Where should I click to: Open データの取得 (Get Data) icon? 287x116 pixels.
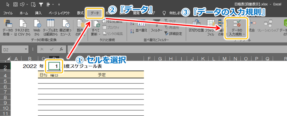(x=8, y=27)
